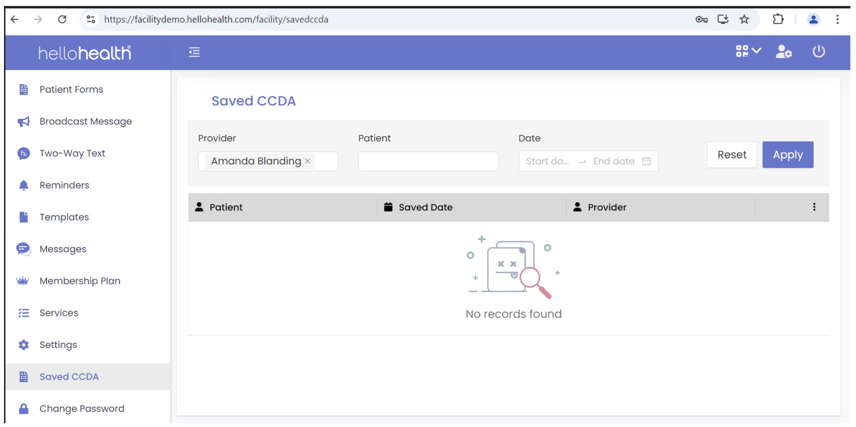Open the table column options menu
This screenshot has width=856, height=427.
click(x=814, y=207)
